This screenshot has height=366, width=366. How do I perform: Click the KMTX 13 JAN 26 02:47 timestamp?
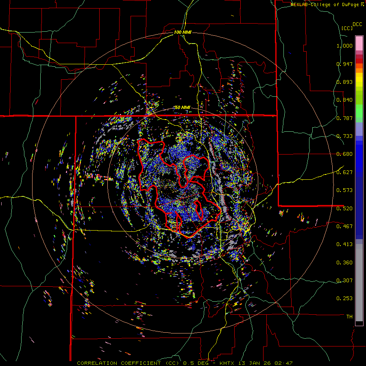(x=256, y=363)
